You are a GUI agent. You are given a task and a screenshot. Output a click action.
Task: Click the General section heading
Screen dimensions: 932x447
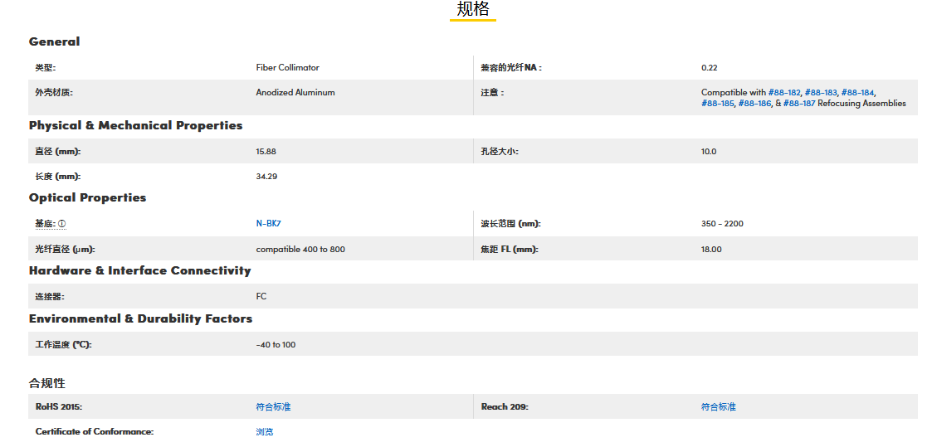click(55, 41)
